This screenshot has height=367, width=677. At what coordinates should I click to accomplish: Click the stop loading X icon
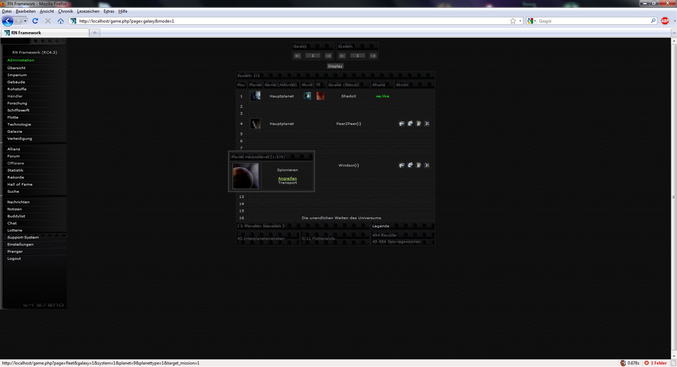(x=48, y=21)
